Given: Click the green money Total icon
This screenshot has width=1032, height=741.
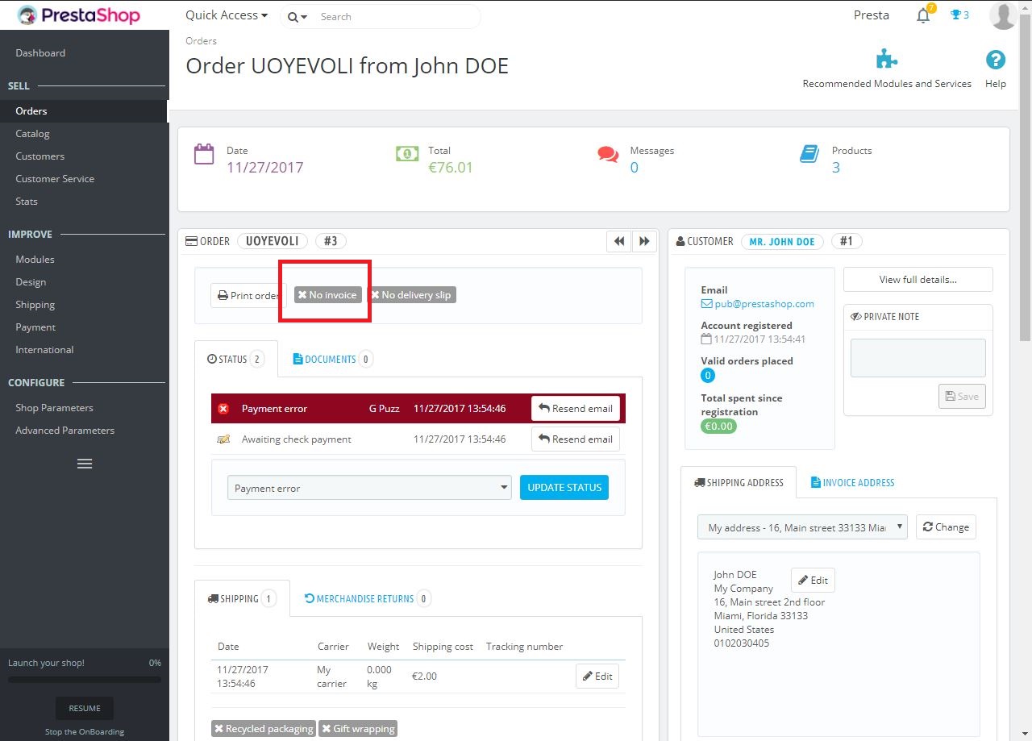Looking at the screenshot, I should tap(407, 153).
